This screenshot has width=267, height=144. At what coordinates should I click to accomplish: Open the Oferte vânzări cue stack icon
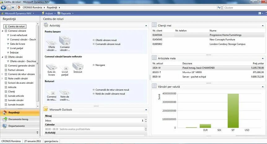tap(51, 43)
